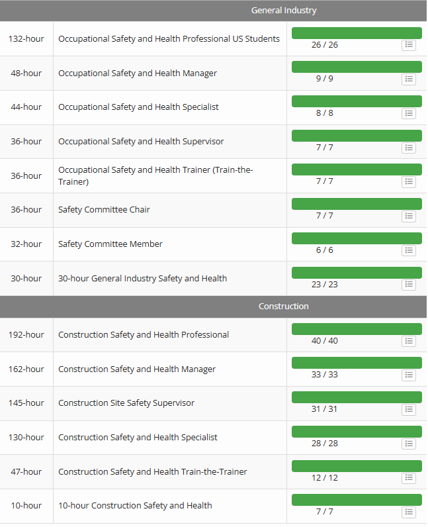Open list icon for Construction Safety and Health Professional

tap(409, 341)
